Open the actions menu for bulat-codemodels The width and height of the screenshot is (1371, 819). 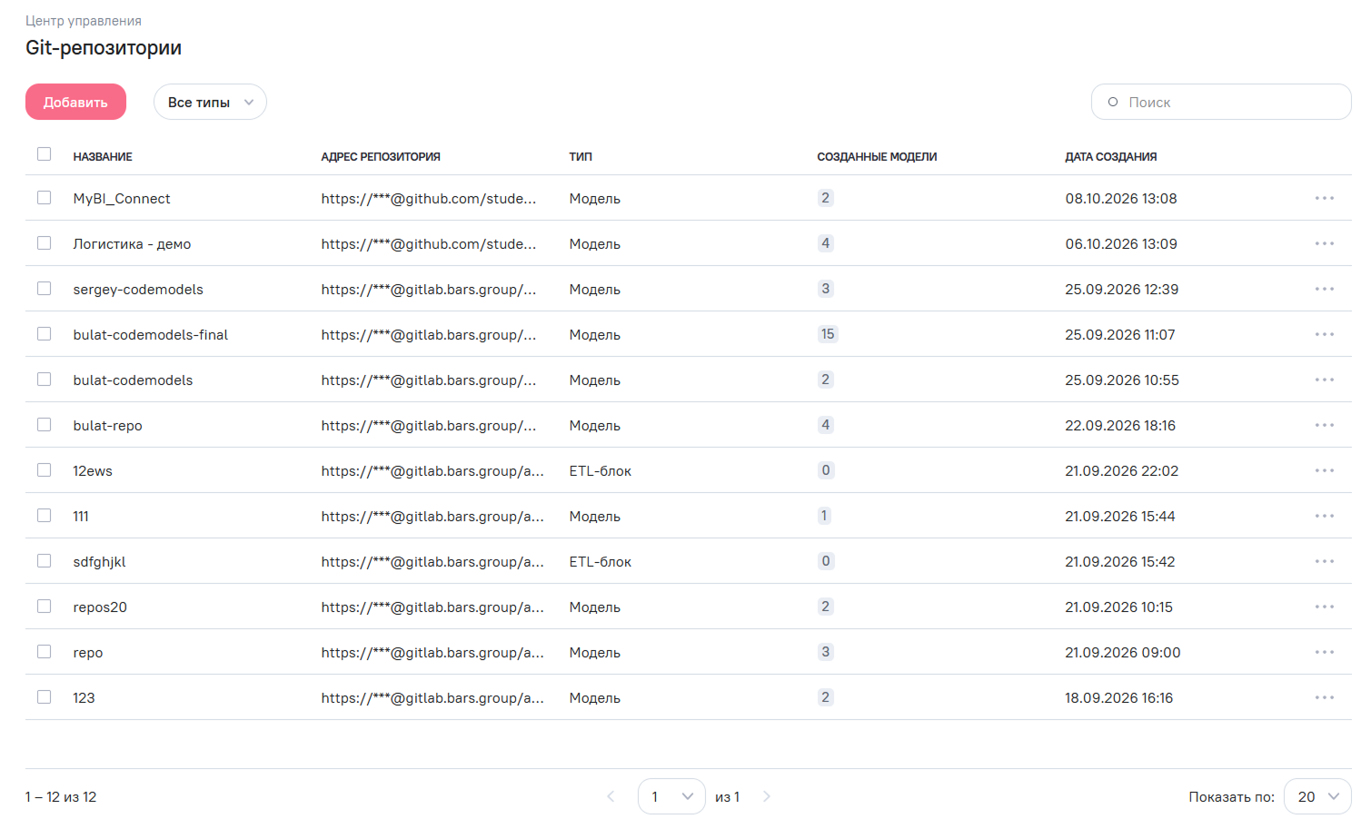point(1324,380)
